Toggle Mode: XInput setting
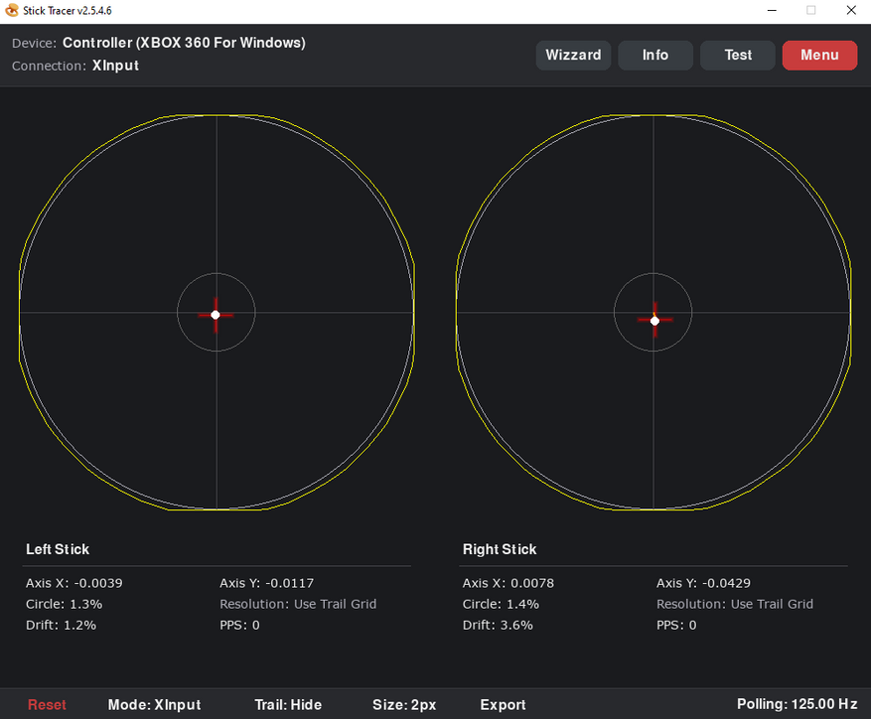 click(x=154, y=704)
